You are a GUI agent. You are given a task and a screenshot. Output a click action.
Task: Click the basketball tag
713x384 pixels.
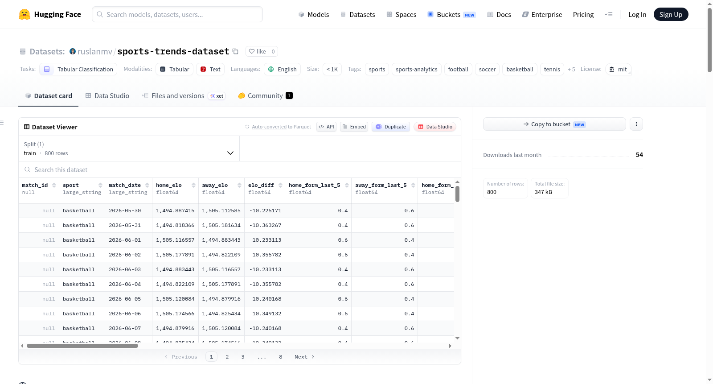pos(520,69)
